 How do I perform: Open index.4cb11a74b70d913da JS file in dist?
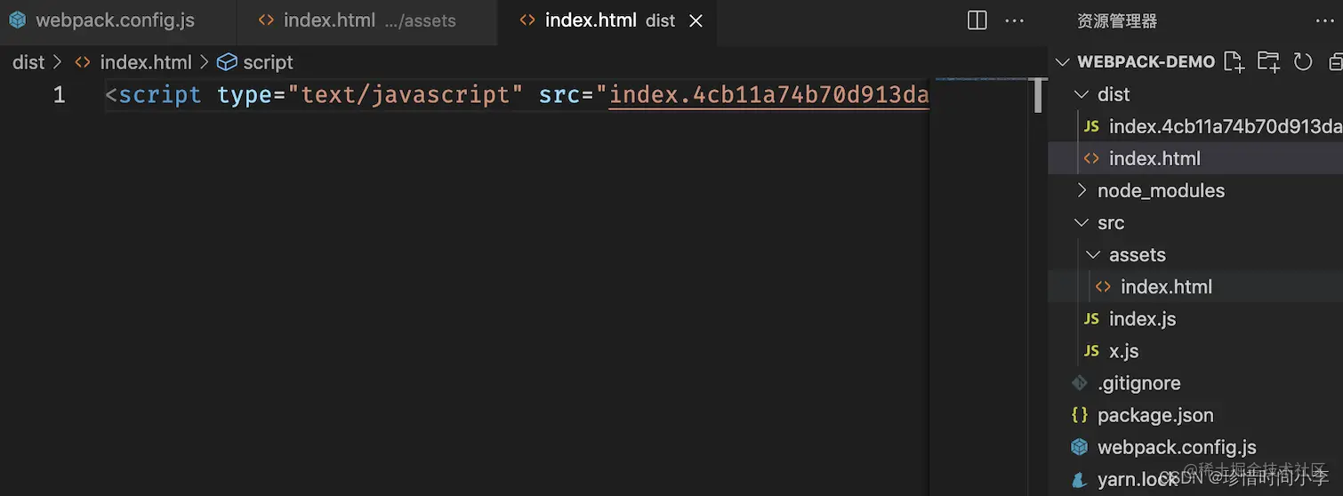1195,126
